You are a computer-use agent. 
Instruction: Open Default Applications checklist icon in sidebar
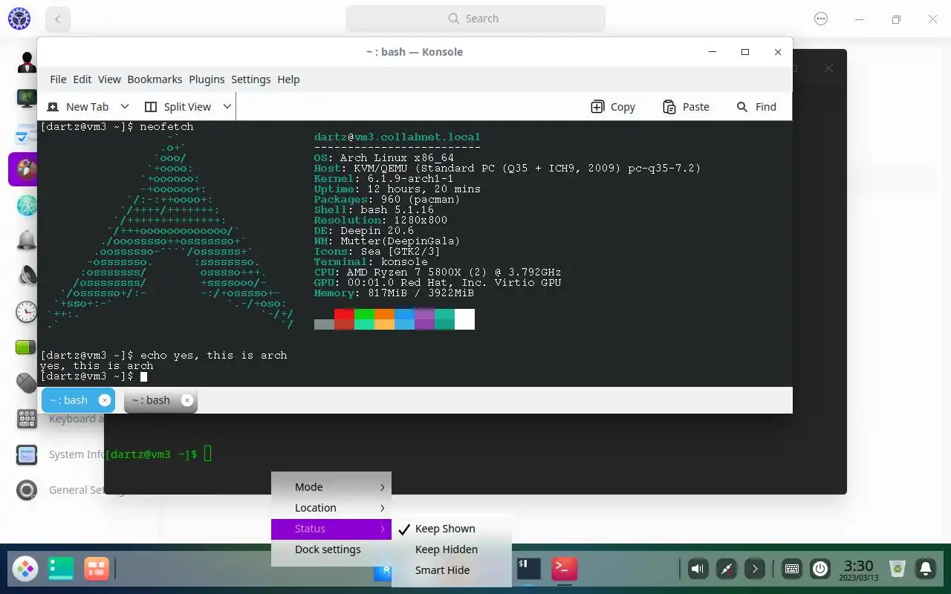pyautogui.click(x=27, y=134)
